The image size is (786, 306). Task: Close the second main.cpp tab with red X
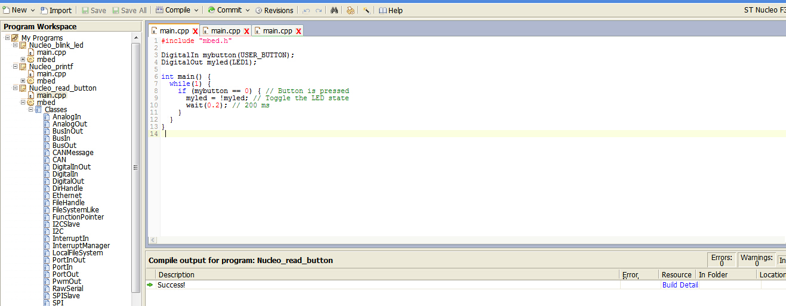[246, 31]
